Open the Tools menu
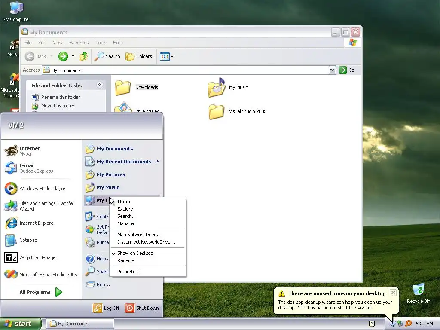Viewport: 440px width, 330px height. 101,43
